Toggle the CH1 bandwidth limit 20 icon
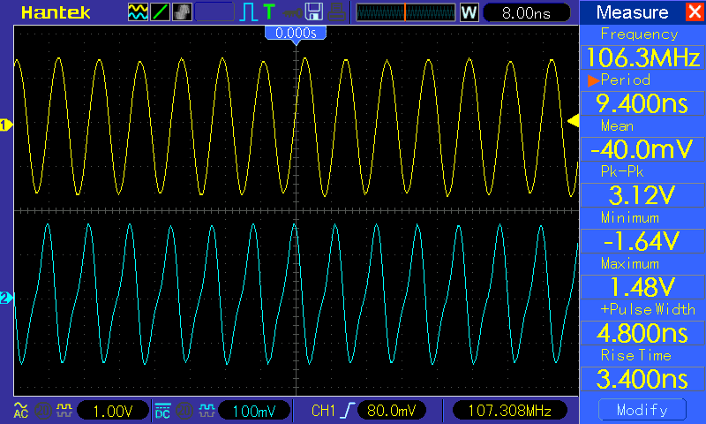The width and height of the screenshot is (706, 424). click(x=40, y=410)
